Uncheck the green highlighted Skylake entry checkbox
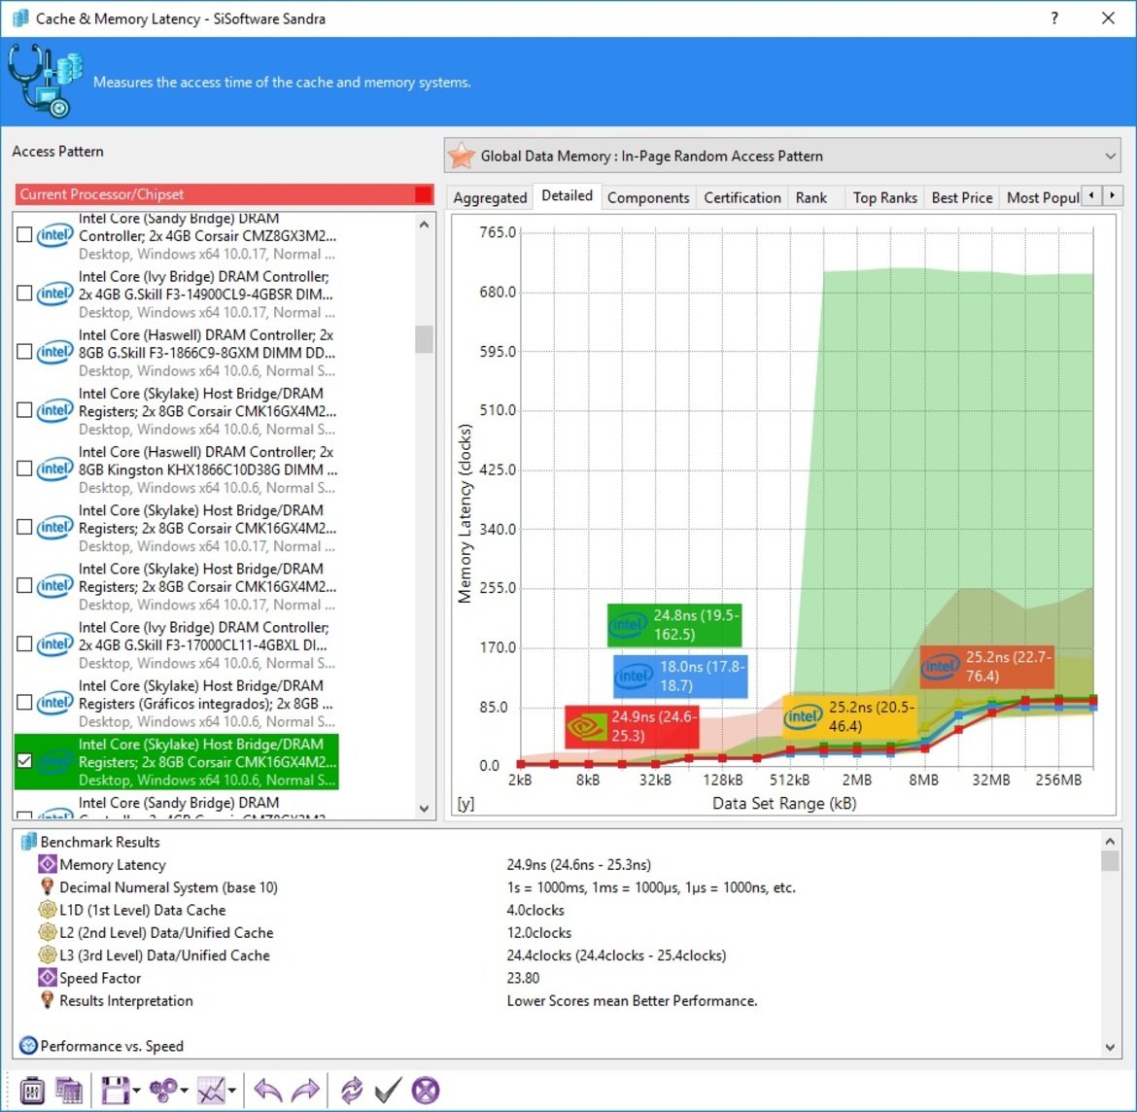1137x1112 pixels. [24, 761]
